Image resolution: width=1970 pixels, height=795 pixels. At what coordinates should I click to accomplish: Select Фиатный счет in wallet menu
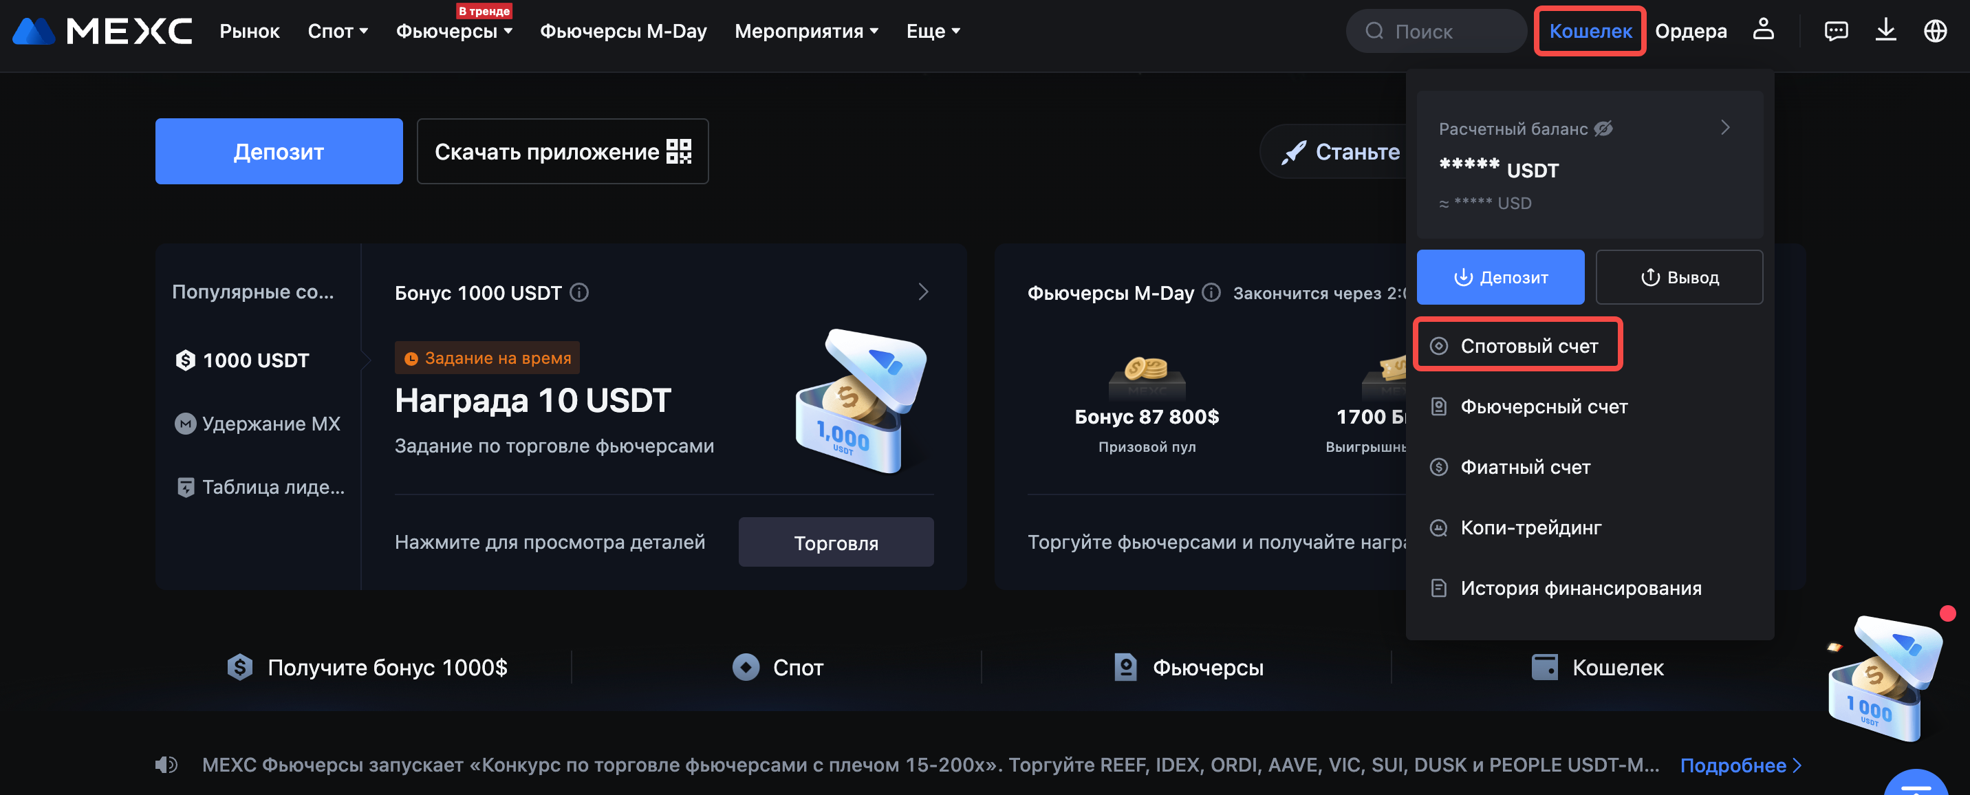(x=1589, y=467)
